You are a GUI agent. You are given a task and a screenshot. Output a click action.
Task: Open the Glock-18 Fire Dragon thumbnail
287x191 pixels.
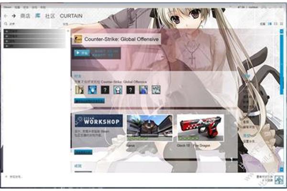(x=200, y=128)
